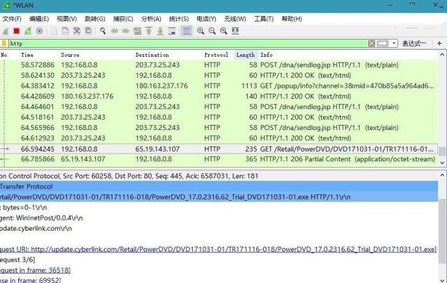Select the GET /popup/info packet row
Image resolution: width=447 pixels, height=283 pixels.
pos(219,86)
